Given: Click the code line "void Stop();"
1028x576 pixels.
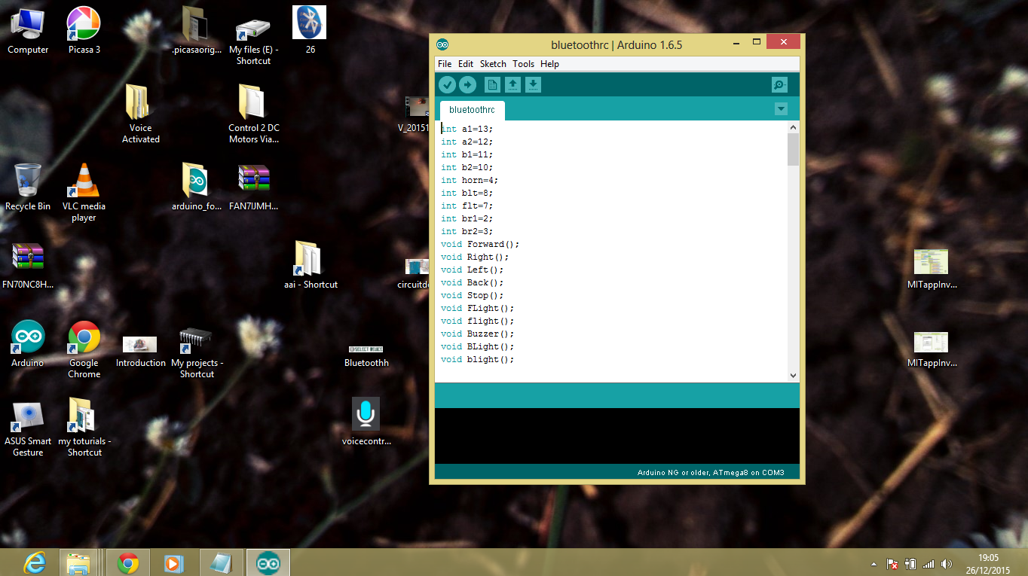Looking at the screenshot, I should [x=472, y=295].
